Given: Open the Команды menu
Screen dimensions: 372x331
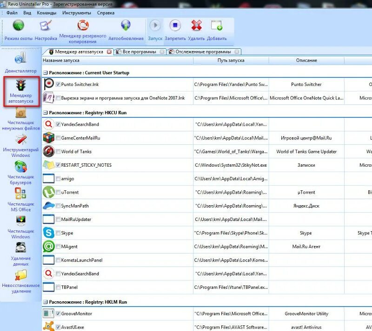Looking at the screenshot, I should pyautogui.click(x=46, y=13).
